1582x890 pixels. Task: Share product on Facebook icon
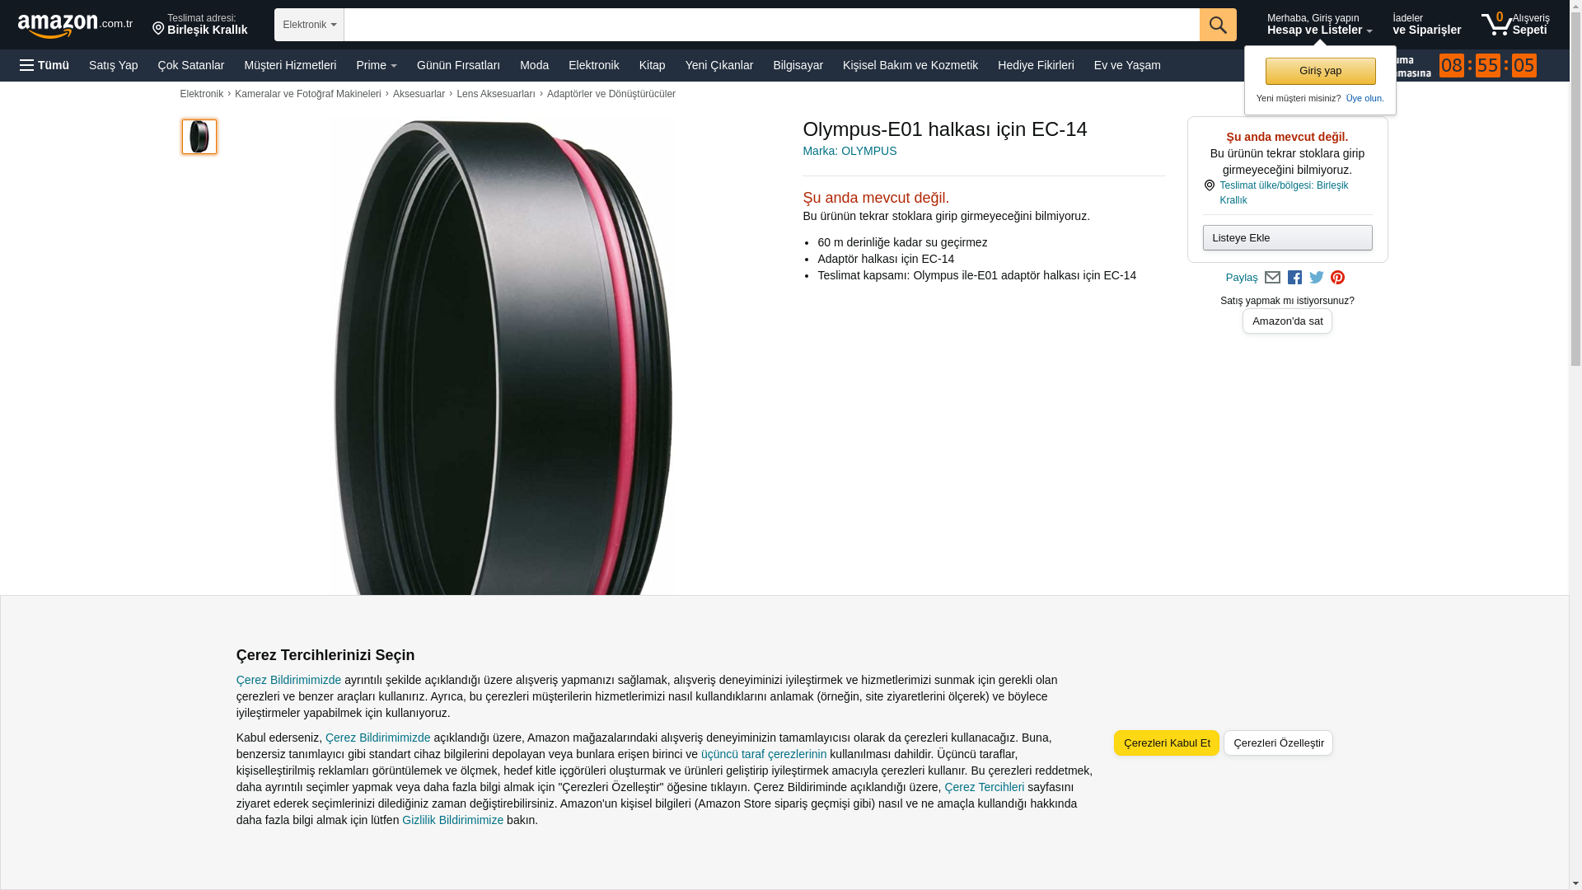point(1294,278)
